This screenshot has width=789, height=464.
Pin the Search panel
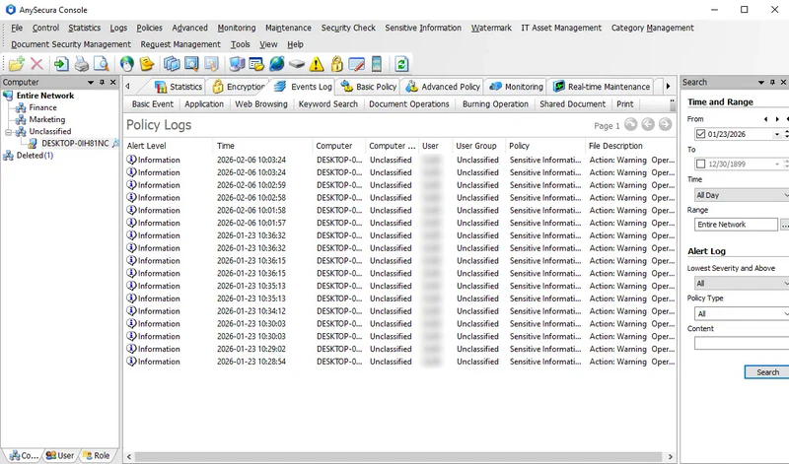click(x=772, y=82)
